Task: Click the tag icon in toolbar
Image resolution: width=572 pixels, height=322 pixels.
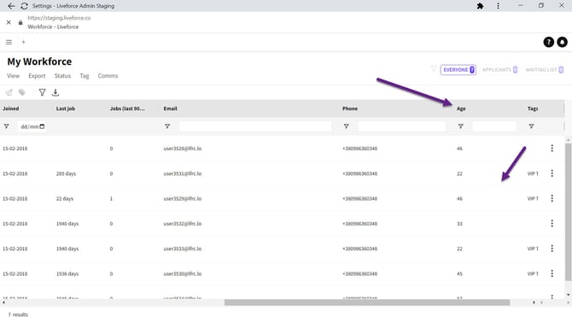Action: tap(22, 92)
